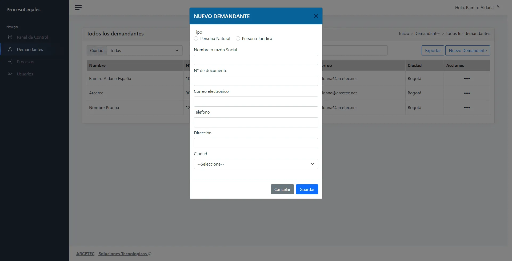Open the Ciudad filter Todas dropdown
512x261 pixels.
point(144,51)
